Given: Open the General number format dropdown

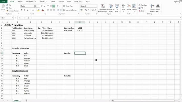Looking at the screenshot, I should 96,6.
